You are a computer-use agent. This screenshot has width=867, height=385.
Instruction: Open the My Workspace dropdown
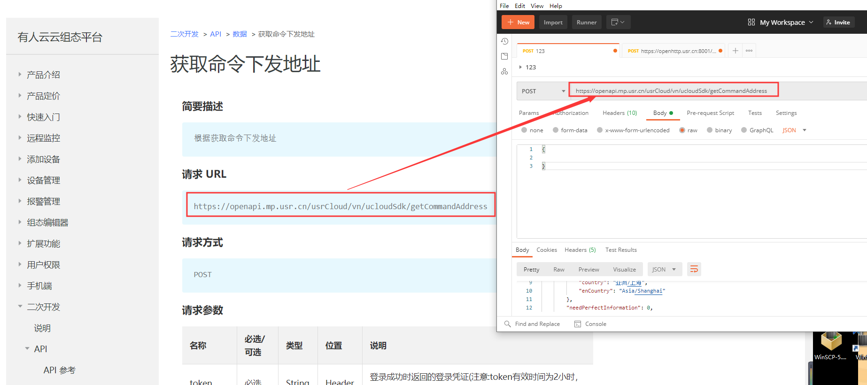(x=781, y=22)
